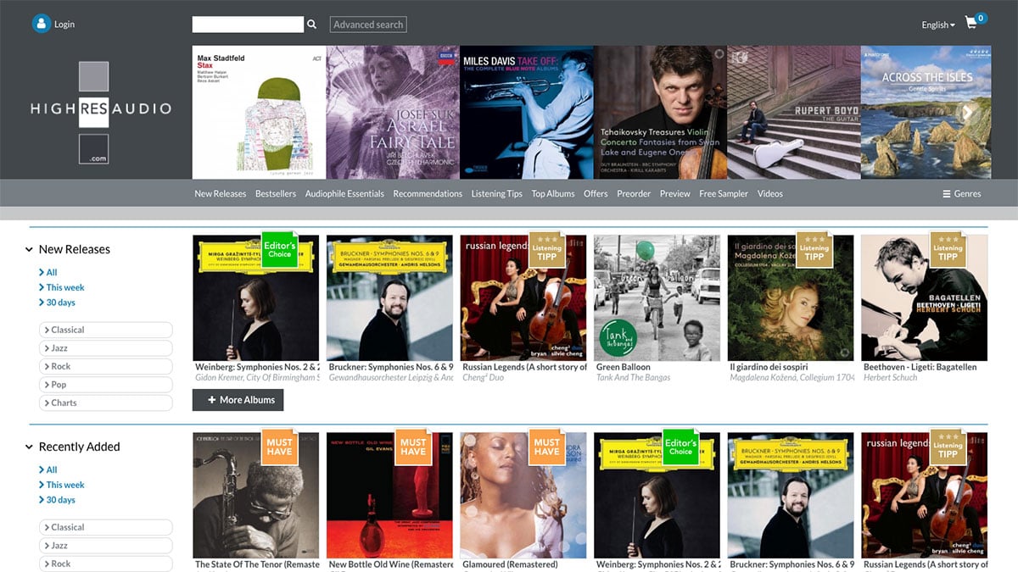1018x572 pixels.
Task: Open the Miles Davis Take Off banner
Action: pos(527,113)
